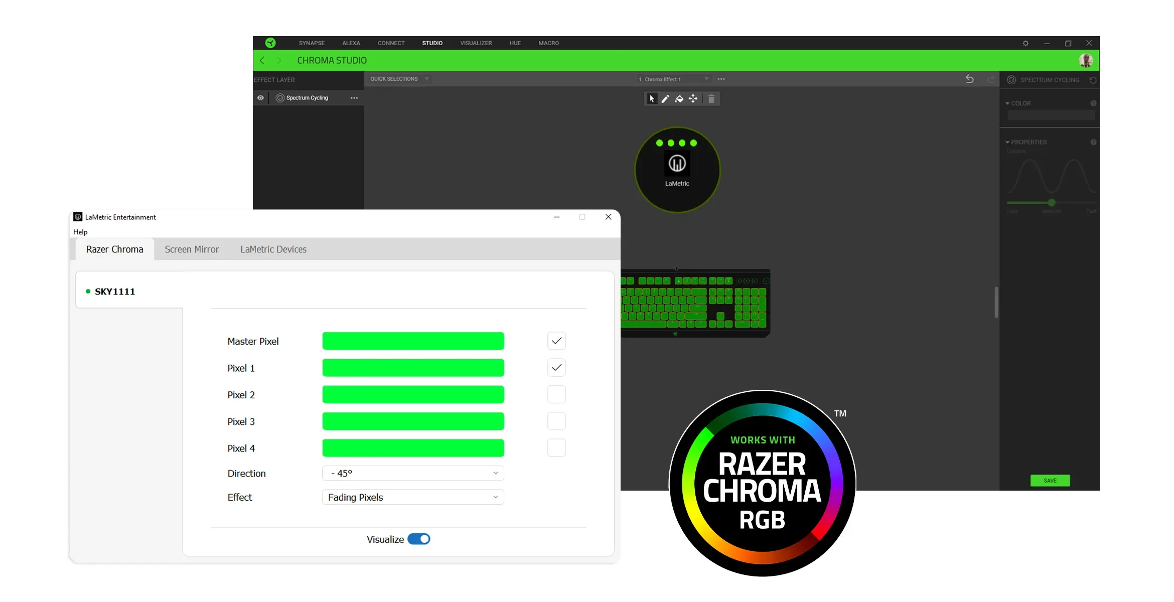Select the SKY1111 device entry
This screenshot has width=1174, height=602.
coord(114,291)
